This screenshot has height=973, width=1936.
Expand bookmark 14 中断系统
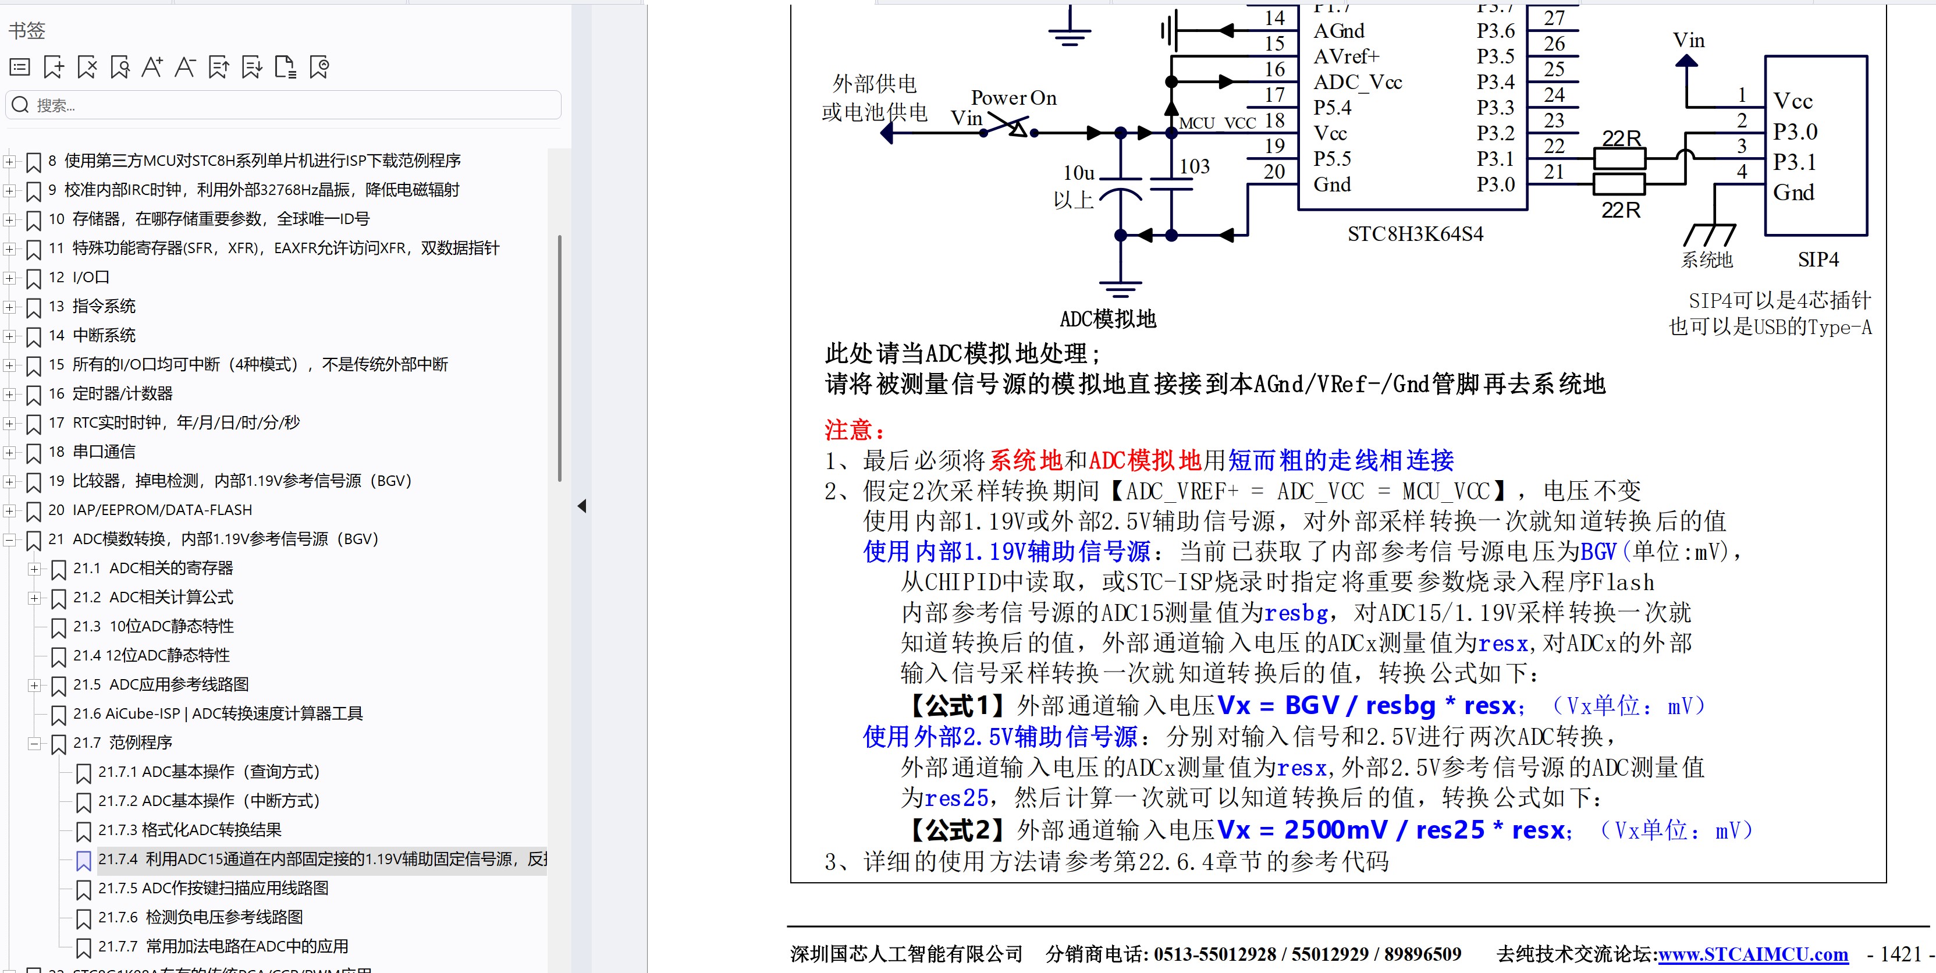tap(9, 336)
